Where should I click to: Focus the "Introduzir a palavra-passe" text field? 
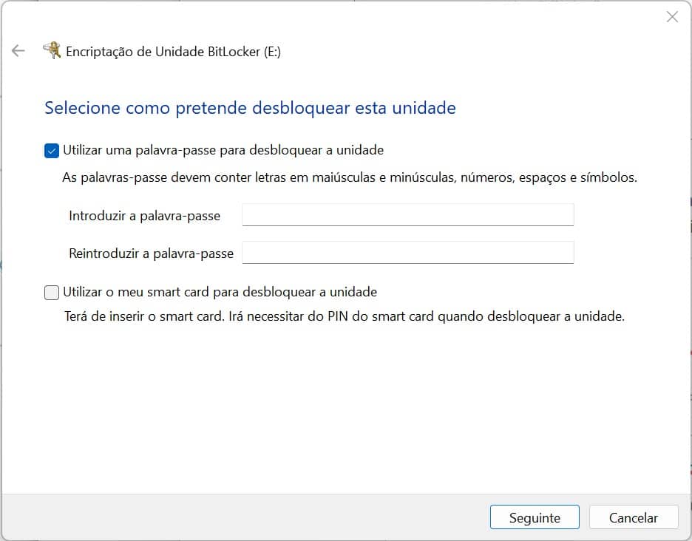click(407, 215)
